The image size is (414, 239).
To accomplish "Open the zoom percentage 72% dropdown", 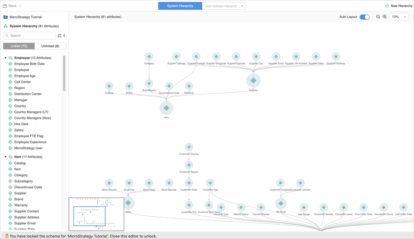I will click(399, 17).
